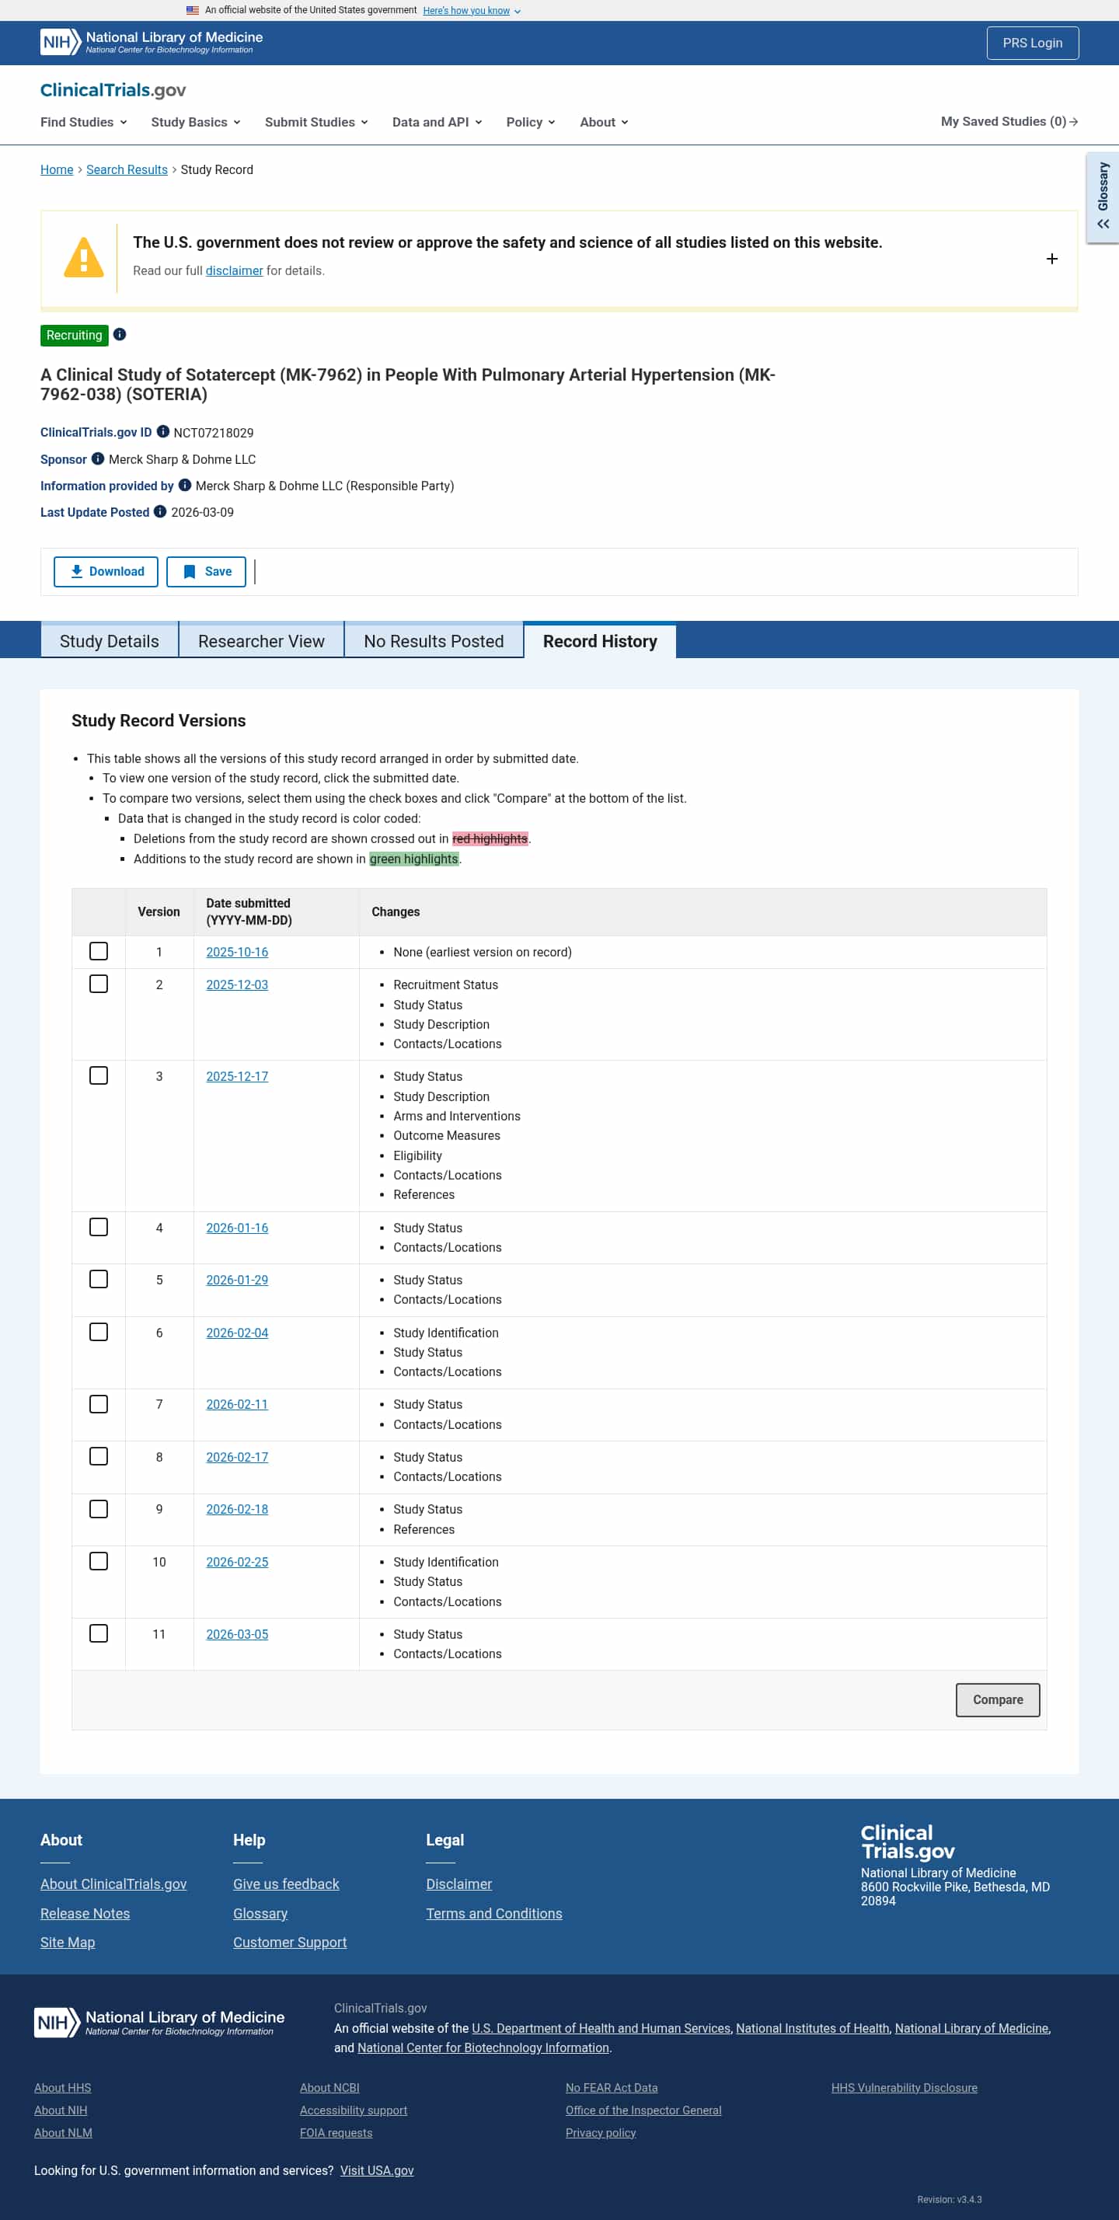Screen dimensions: 1119x2220
Task: Select version 3 checkbox for comparison
Action: (99, 1075)
